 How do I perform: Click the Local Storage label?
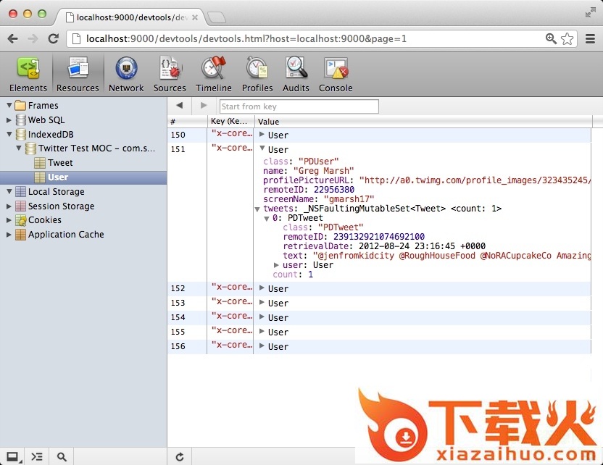[x=56, y=191]
